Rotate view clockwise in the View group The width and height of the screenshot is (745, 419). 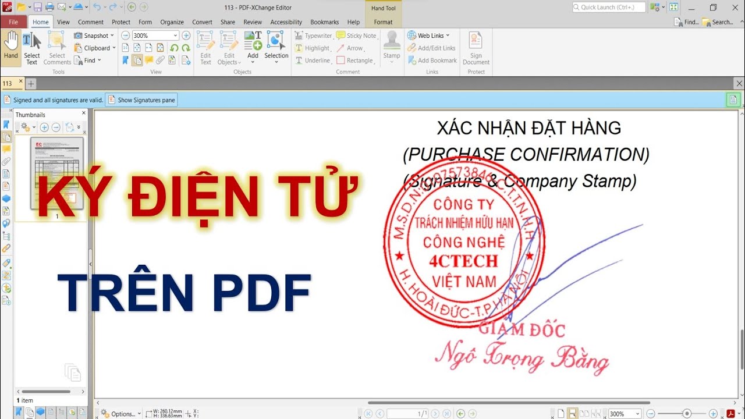(186, 48)
